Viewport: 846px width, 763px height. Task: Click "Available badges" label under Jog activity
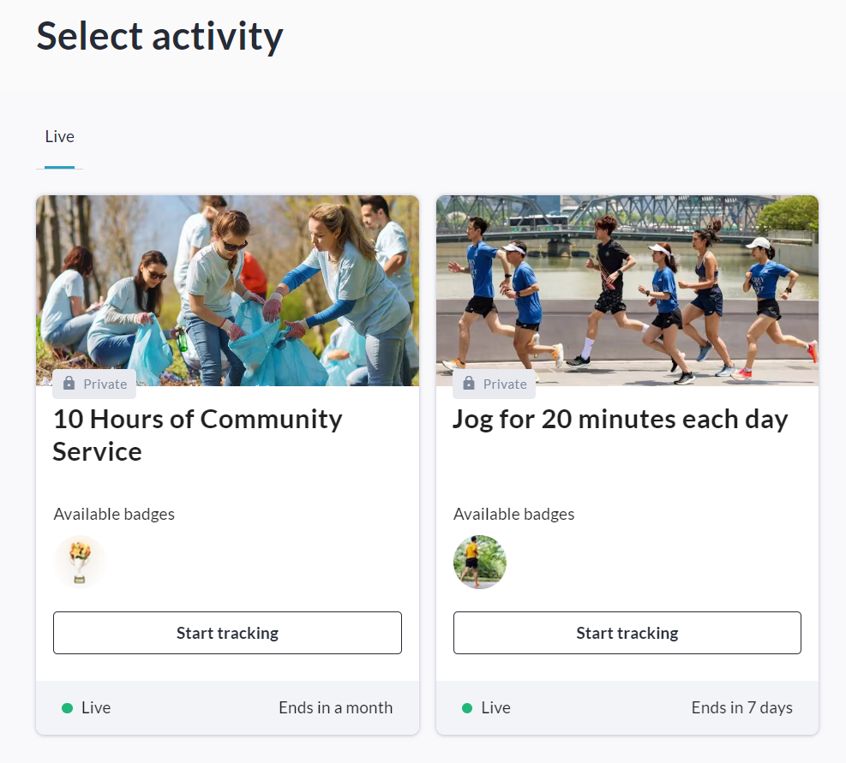tap(513, 515)
